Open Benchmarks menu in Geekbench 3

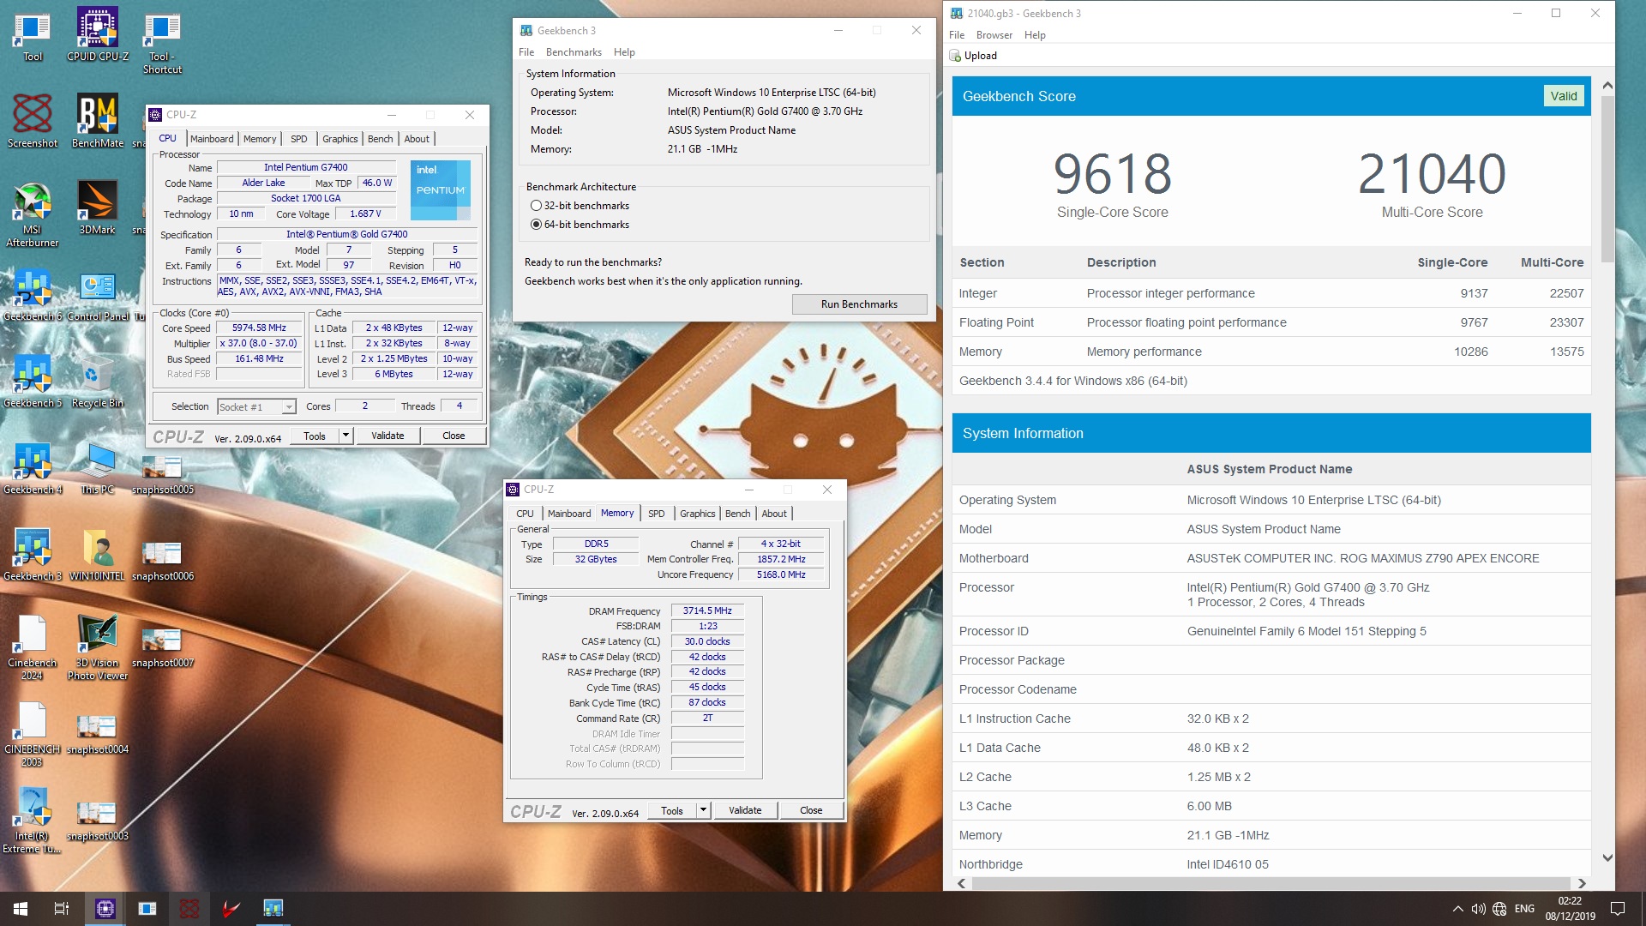point(574,52)
